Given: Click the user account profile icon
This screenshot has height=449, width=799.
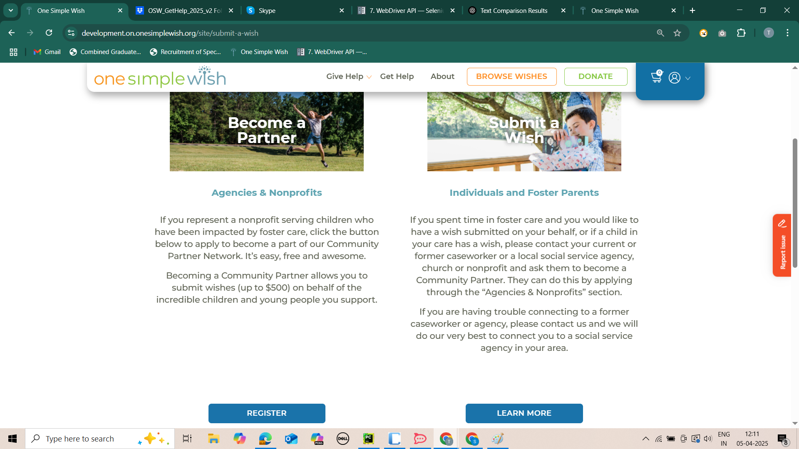Looking at the screenshot, I should pyautogui.click(x=675, y=78).
